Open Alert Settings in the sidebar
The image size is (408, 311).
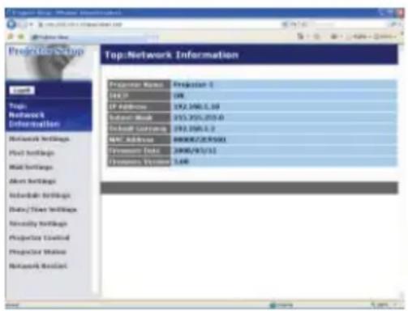coord(32,181)
